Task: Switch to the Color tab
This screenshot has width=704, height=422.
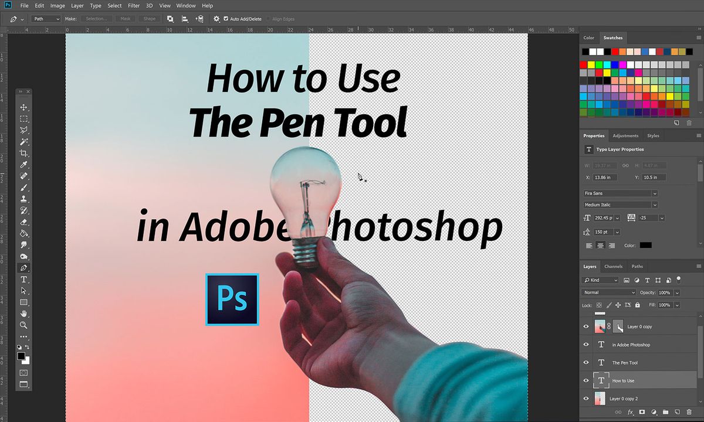Action: 588,38
